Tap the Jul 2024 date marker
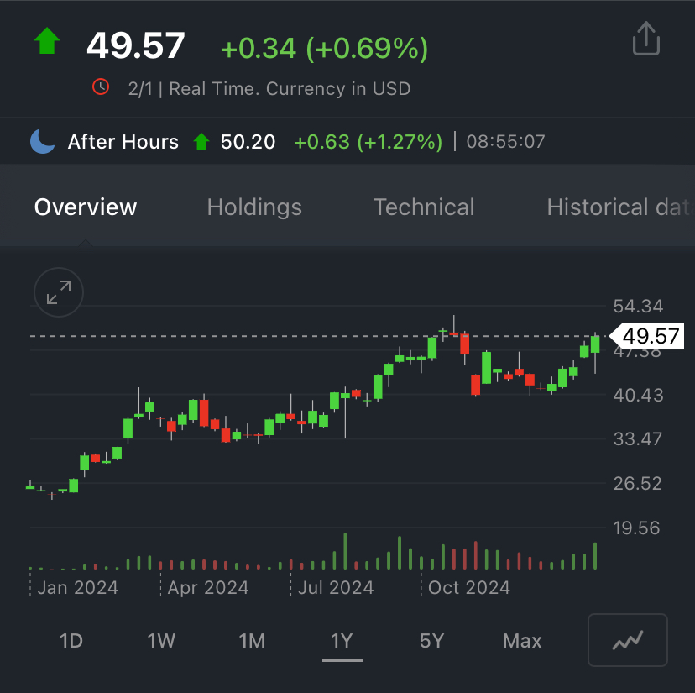This screenshot has height=693, width=695. point(336,588)
